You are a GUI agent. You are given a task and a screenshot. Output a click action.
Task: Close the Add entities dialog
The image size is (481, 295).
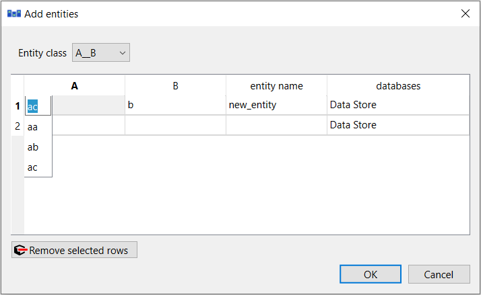466,13
